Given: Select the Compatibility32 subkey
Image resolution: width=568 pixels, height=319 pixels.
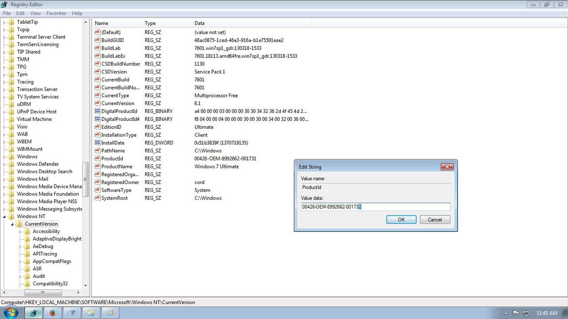Looking at the screenshot, I should 50,284.
